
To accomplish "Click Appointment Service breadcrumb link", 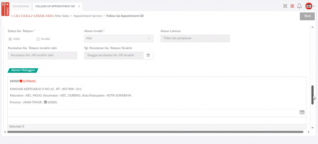I will (88, 16).
